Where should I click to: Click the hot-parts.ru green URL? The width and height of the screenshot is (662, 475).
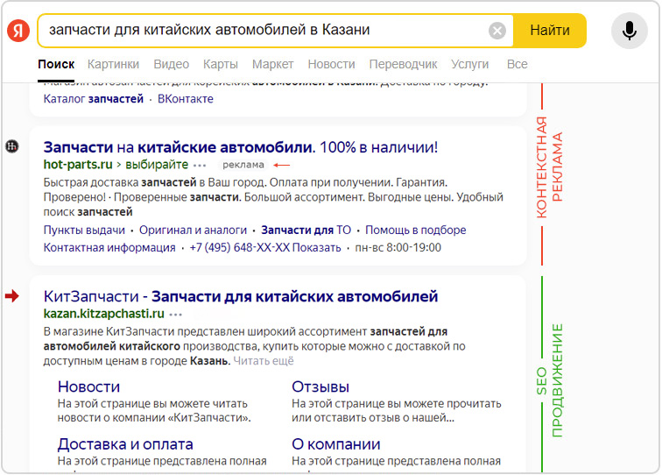78,165
